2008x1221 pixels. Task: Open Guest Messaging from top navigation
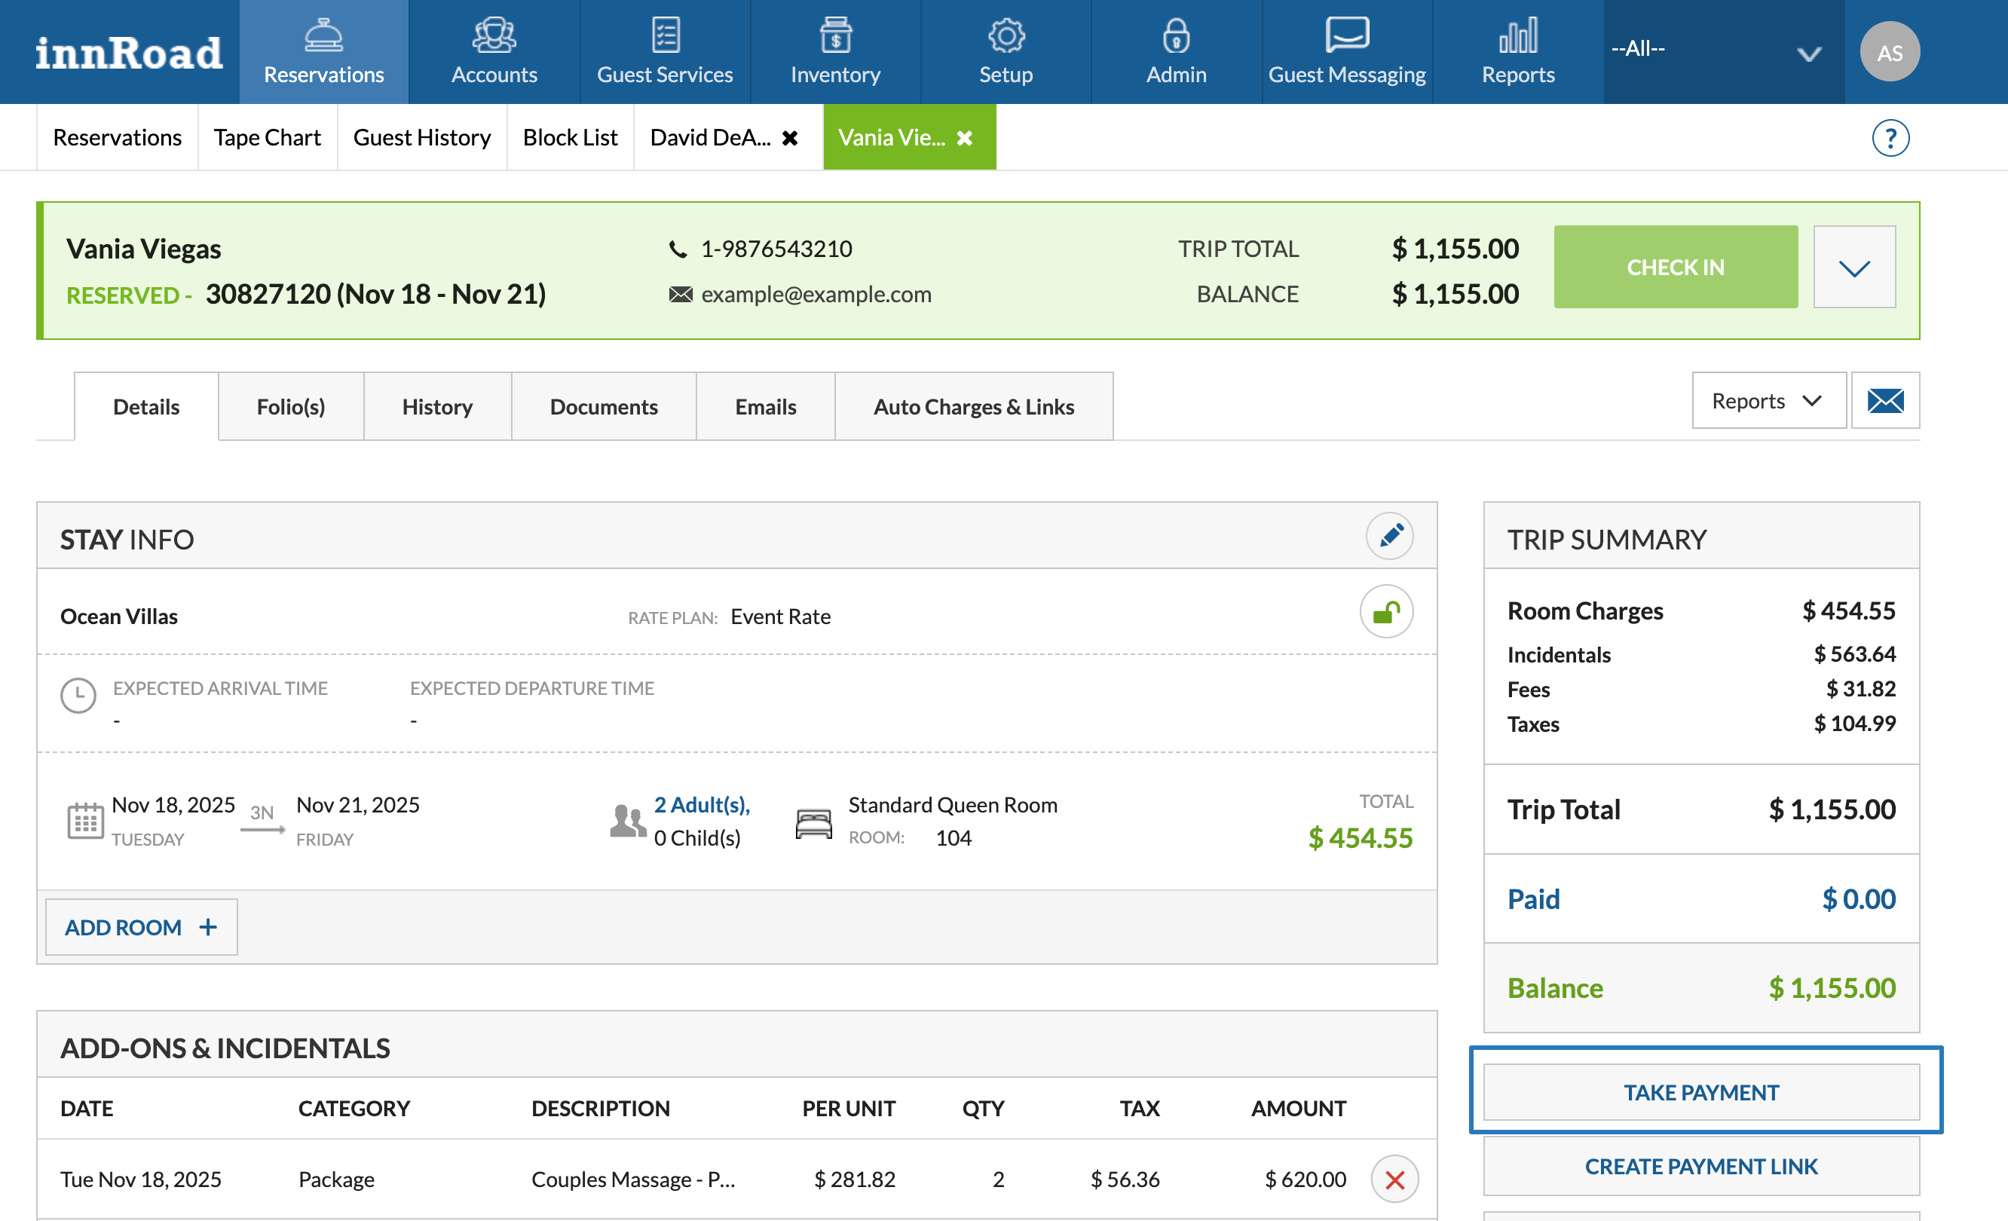pos(1346,52)
